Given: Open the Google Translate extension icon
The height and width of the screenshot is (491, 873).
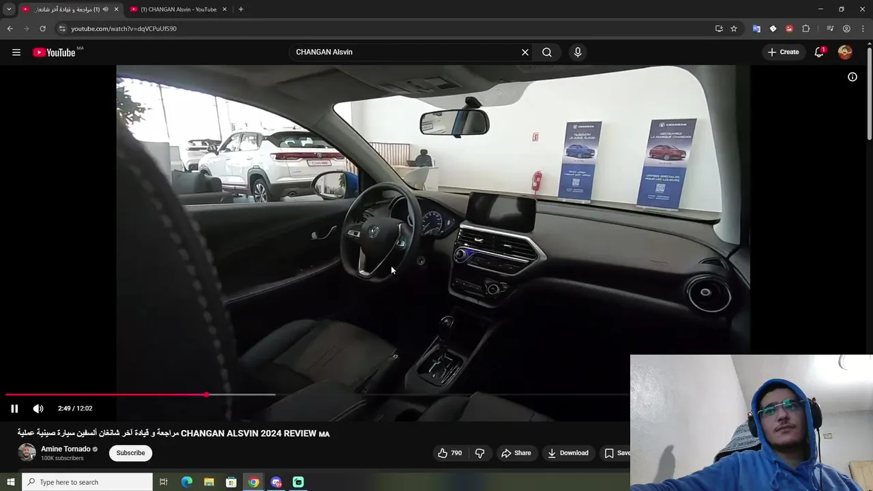Looking at the screenshot, I should (756, 29).
